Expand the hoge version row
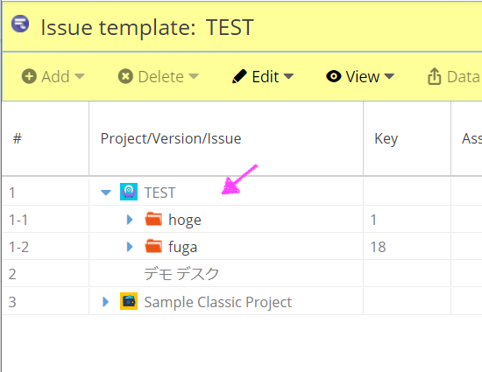Viewport: 482px width, 372px height. [x=130, y=220]
